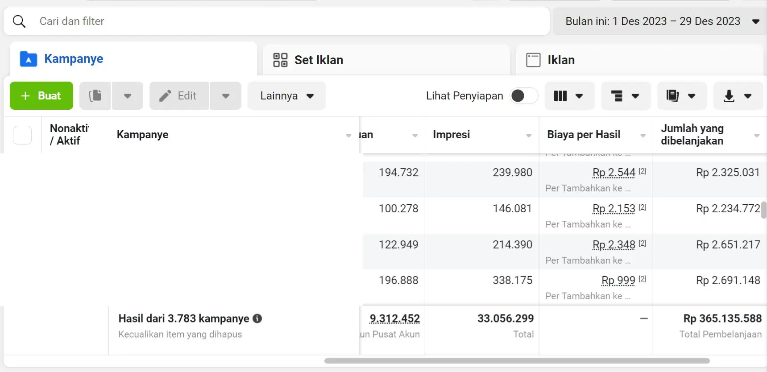This screenshot has height=372, width=767.
Task: Click the Kampanye folder icon
Action: [x=29, y=59]
